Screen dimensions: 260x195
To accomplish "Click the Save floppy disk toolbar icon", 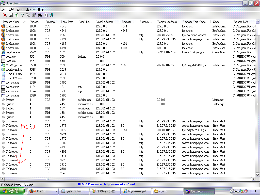I will [11, 15].
